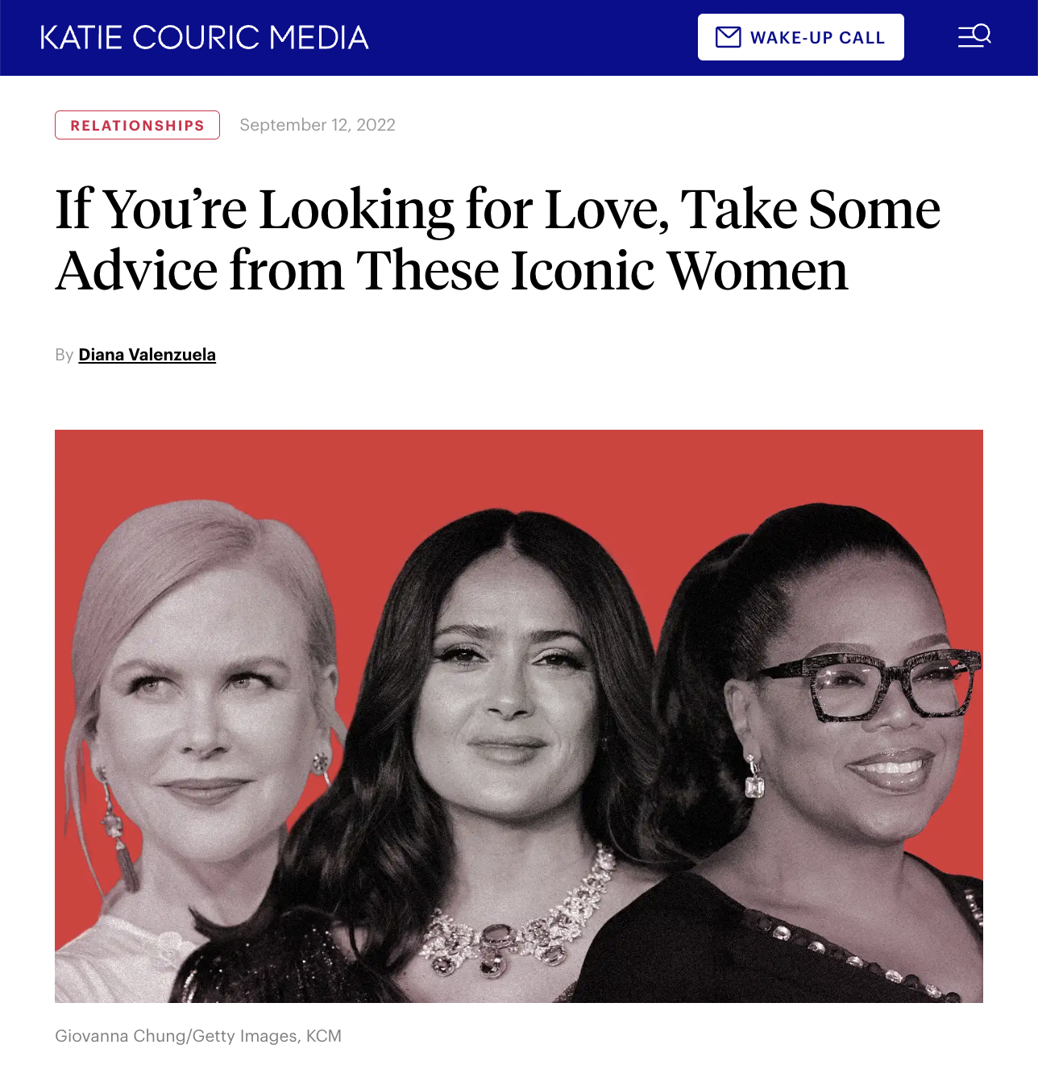Screen dimensions: 1038x1082
Task: Click the Wake-Up Call newsletter button
Action: (x=801, y=37)
